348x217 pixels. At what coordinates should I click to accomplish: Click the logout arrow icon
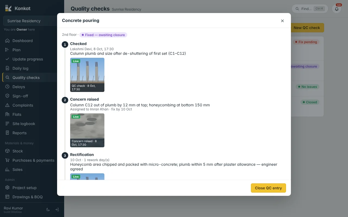click(57, 210)
